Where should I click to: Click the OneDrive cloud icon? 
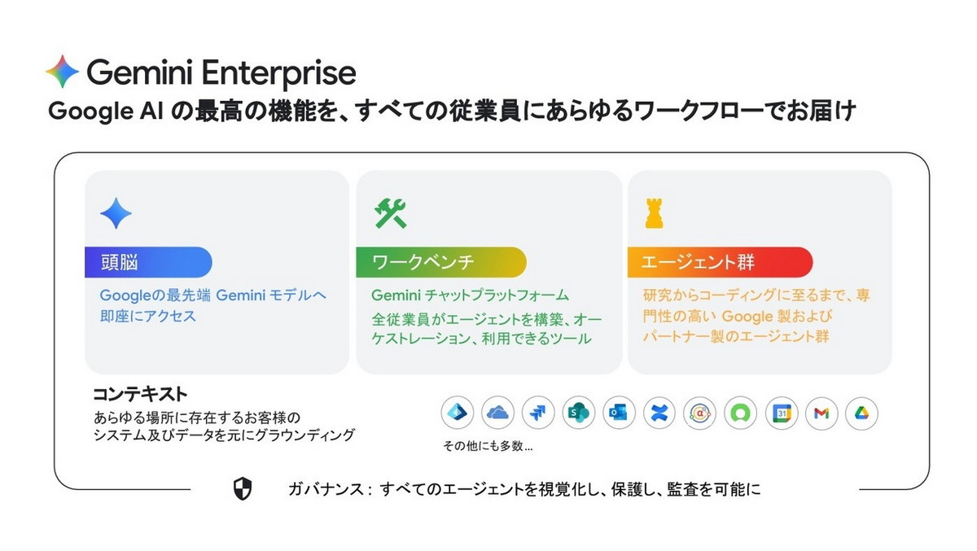coord(497,413)
